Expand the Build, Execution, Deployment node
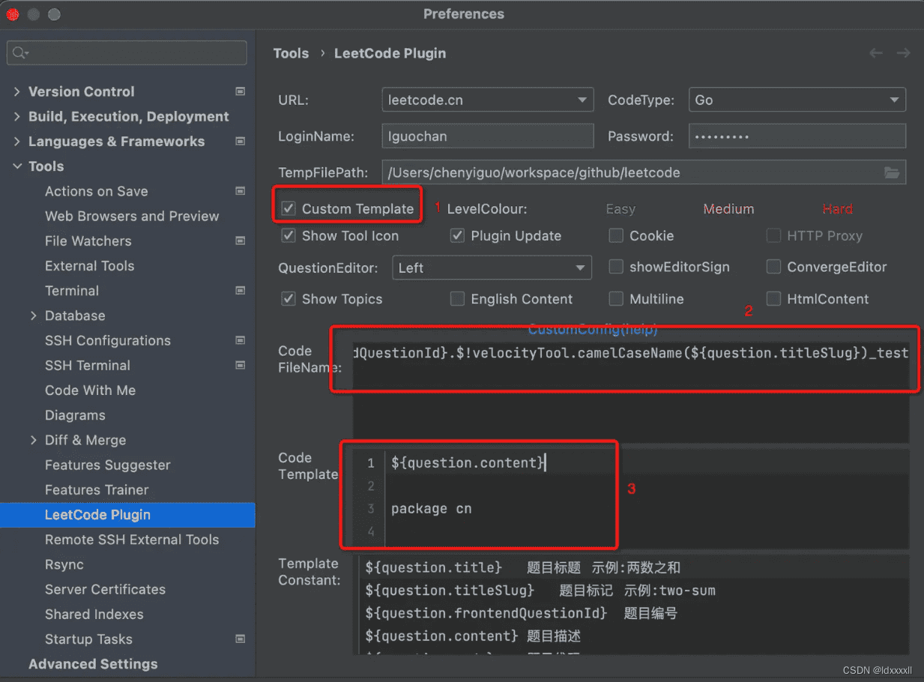The width and height of the screenshot is (924, 682). coord(17,116)
